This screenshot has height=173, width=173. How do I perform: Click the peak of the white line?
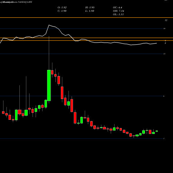coord(49,25)
